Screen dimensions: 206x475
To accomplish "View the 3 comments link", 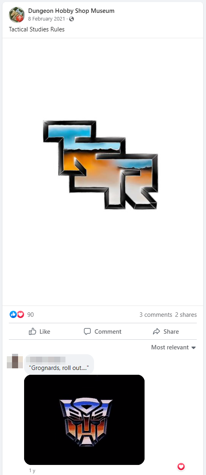I will pos(155,315).
